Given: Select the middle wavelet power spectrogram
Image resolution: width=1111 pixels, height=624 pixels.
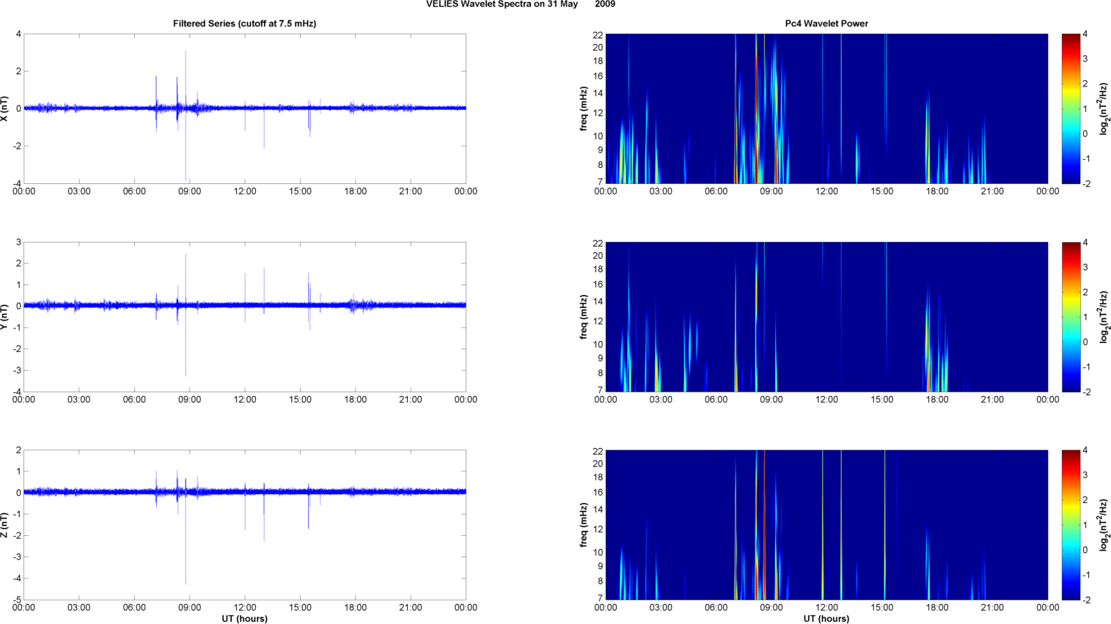Looking at the screenshot, I should coord(826,317).
